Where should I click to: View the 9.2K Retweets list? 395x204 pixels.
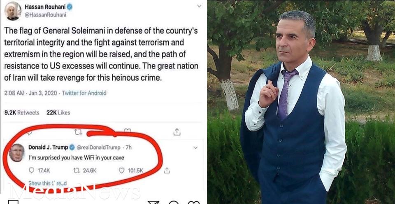click(22, 113)
